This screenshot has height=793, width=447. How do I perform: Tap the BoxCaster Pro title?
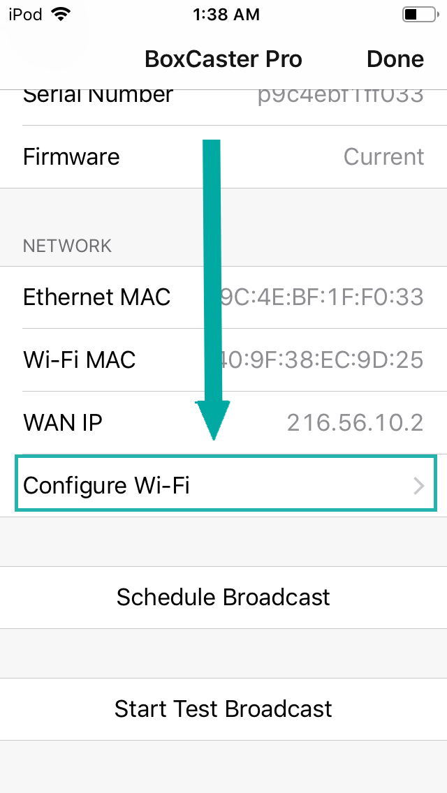click(223, 59)
